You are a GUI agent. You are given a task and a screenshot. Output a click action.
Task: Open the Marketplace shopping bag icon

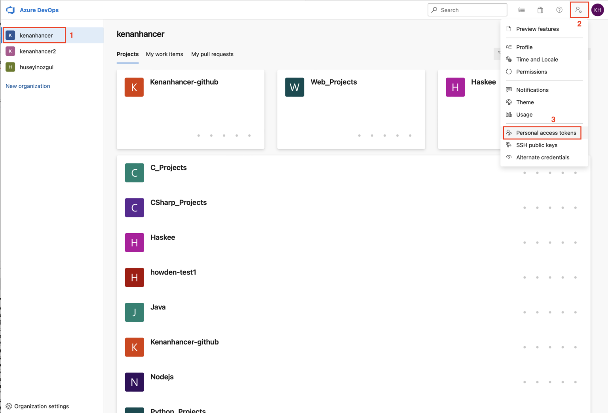(540, 10)
